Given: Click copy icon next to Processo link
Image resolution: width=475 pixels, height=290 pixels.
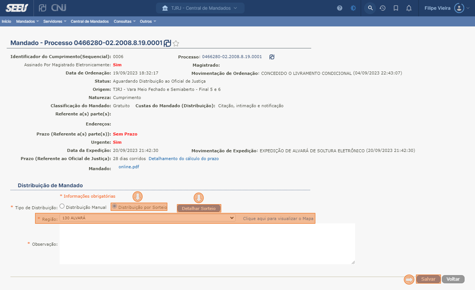Looking at the screenshot, I should click(272, 57).
